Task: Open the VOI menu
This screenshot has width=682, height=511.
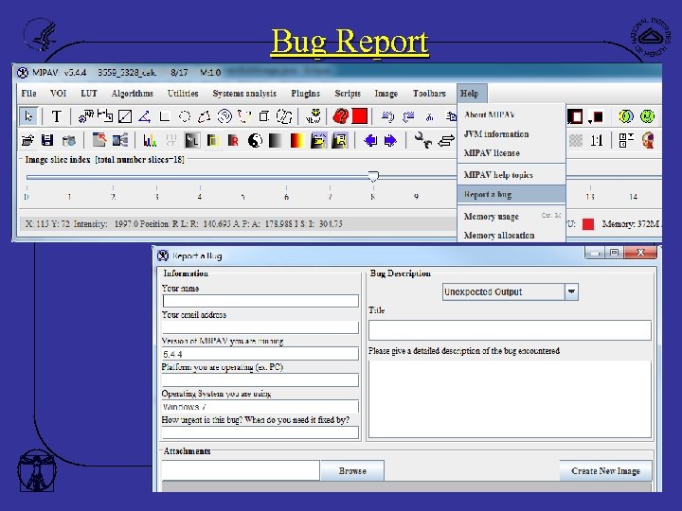Action: pos(59,94)
